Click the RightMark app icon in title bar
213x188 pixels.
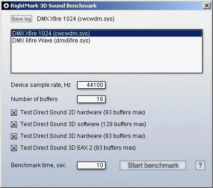click(x=6, y=6)
